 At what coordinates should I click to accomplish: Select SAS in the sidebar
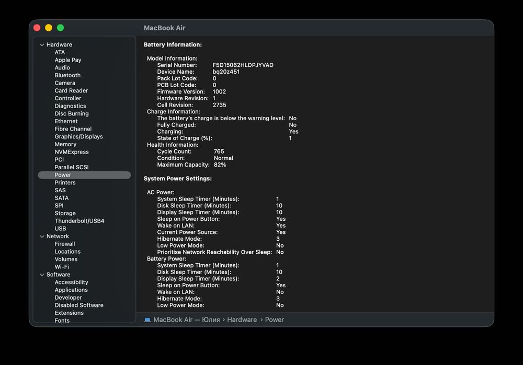(60, 190)
